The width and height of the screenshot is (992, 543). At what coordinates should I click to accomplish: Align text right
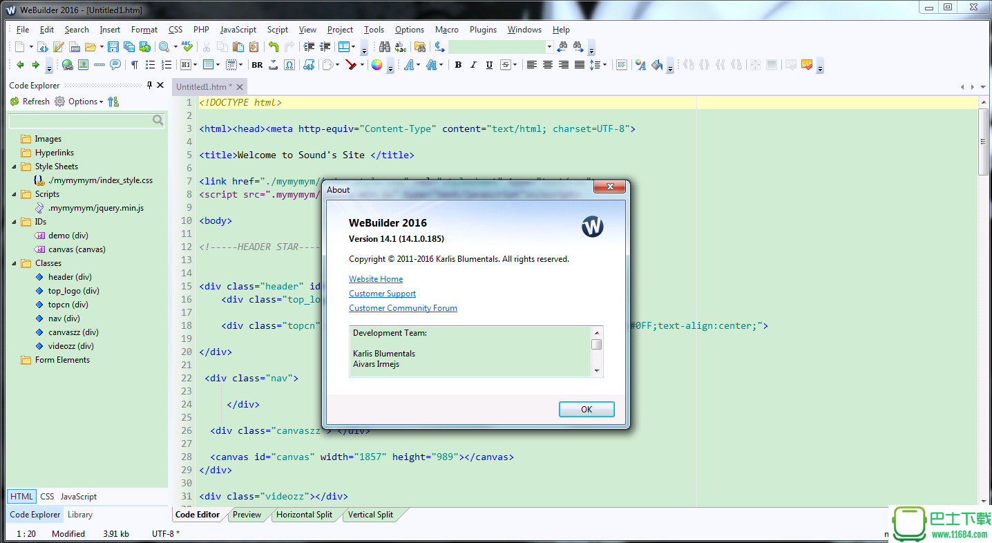(x=563, y=65)
